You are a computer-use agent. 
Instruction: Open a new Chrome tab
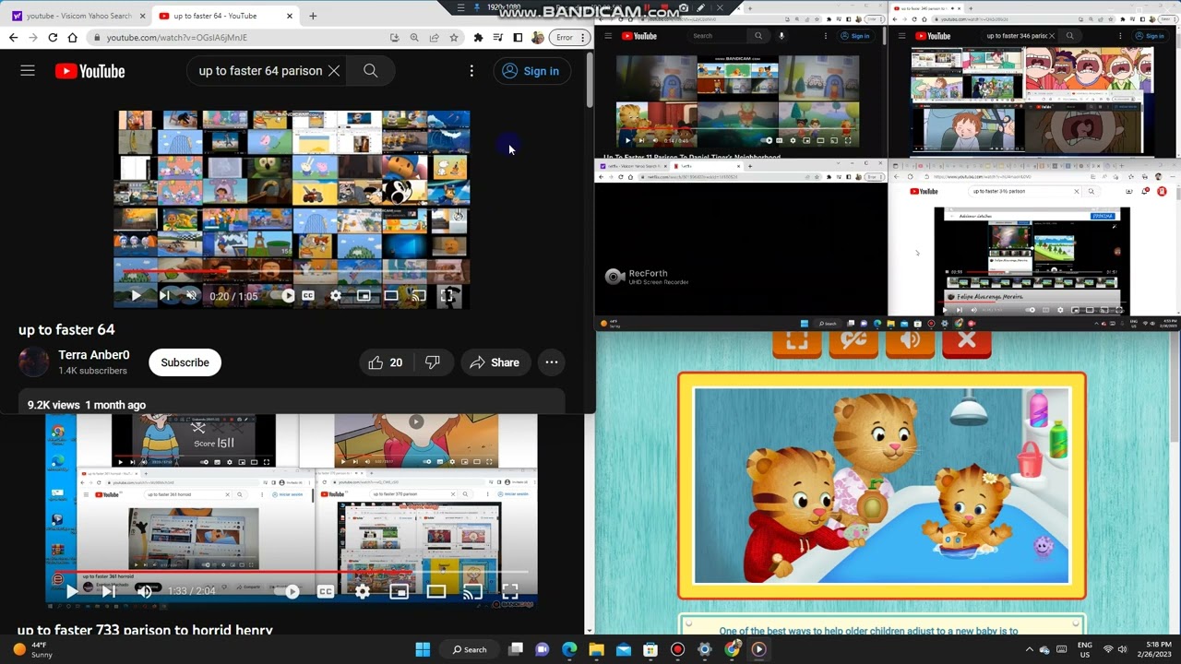click(x=313, y=16)
